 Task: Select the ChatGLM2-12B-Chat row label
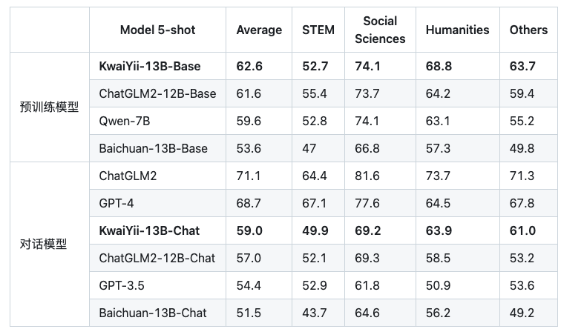157,258
